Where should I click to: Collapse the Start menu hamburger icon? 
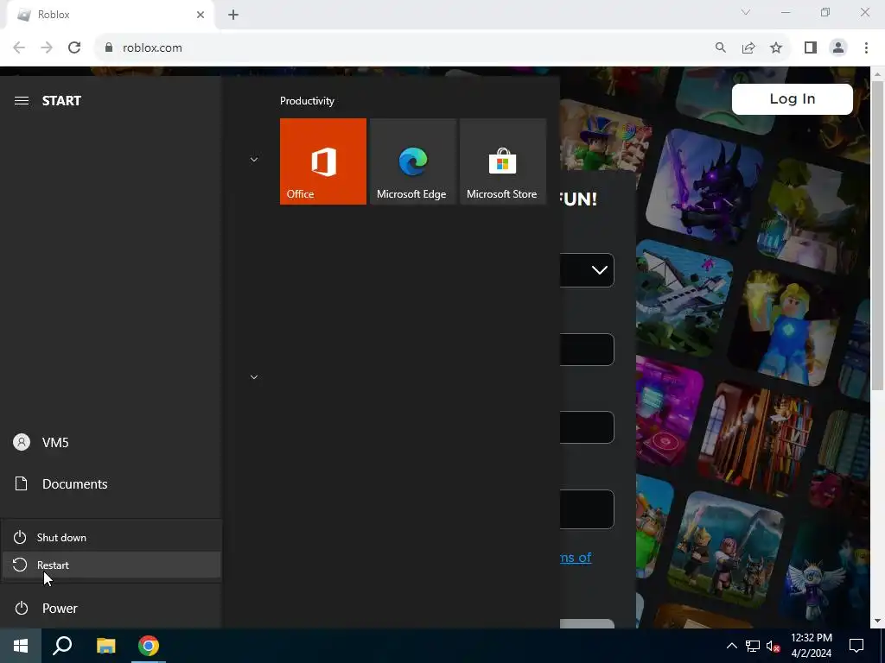point(22,100)
